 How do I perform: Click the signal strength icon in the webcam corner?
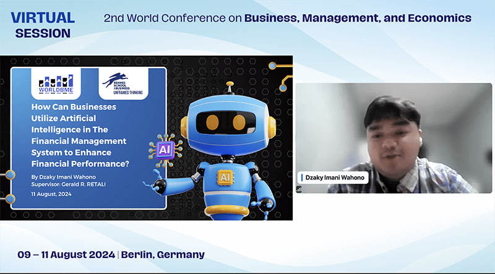(300, 189)
